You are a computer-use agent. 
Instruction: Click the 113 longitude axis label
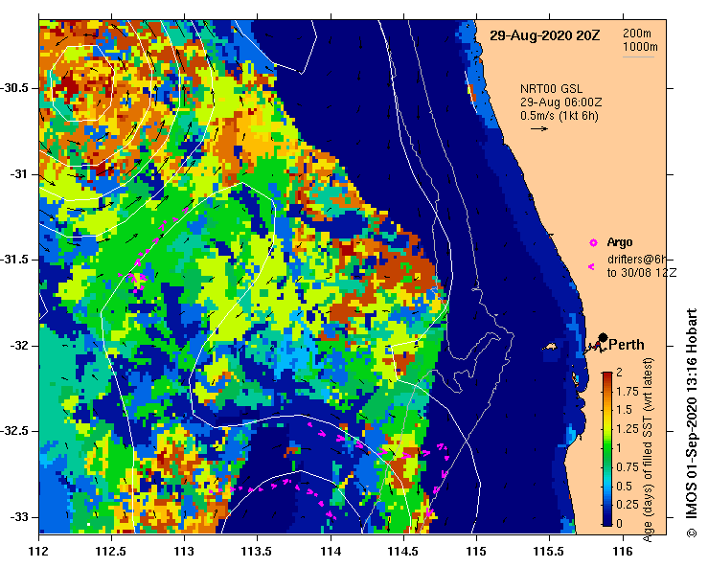185,552
